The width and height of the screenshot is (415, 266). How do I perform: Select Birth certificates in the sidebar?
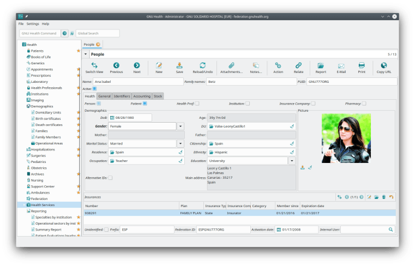[49, 118]
